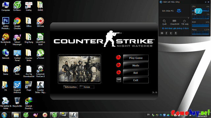Click the Quét scan button
The height and width of the screenshot is (118, 211).
click(164, 22)
